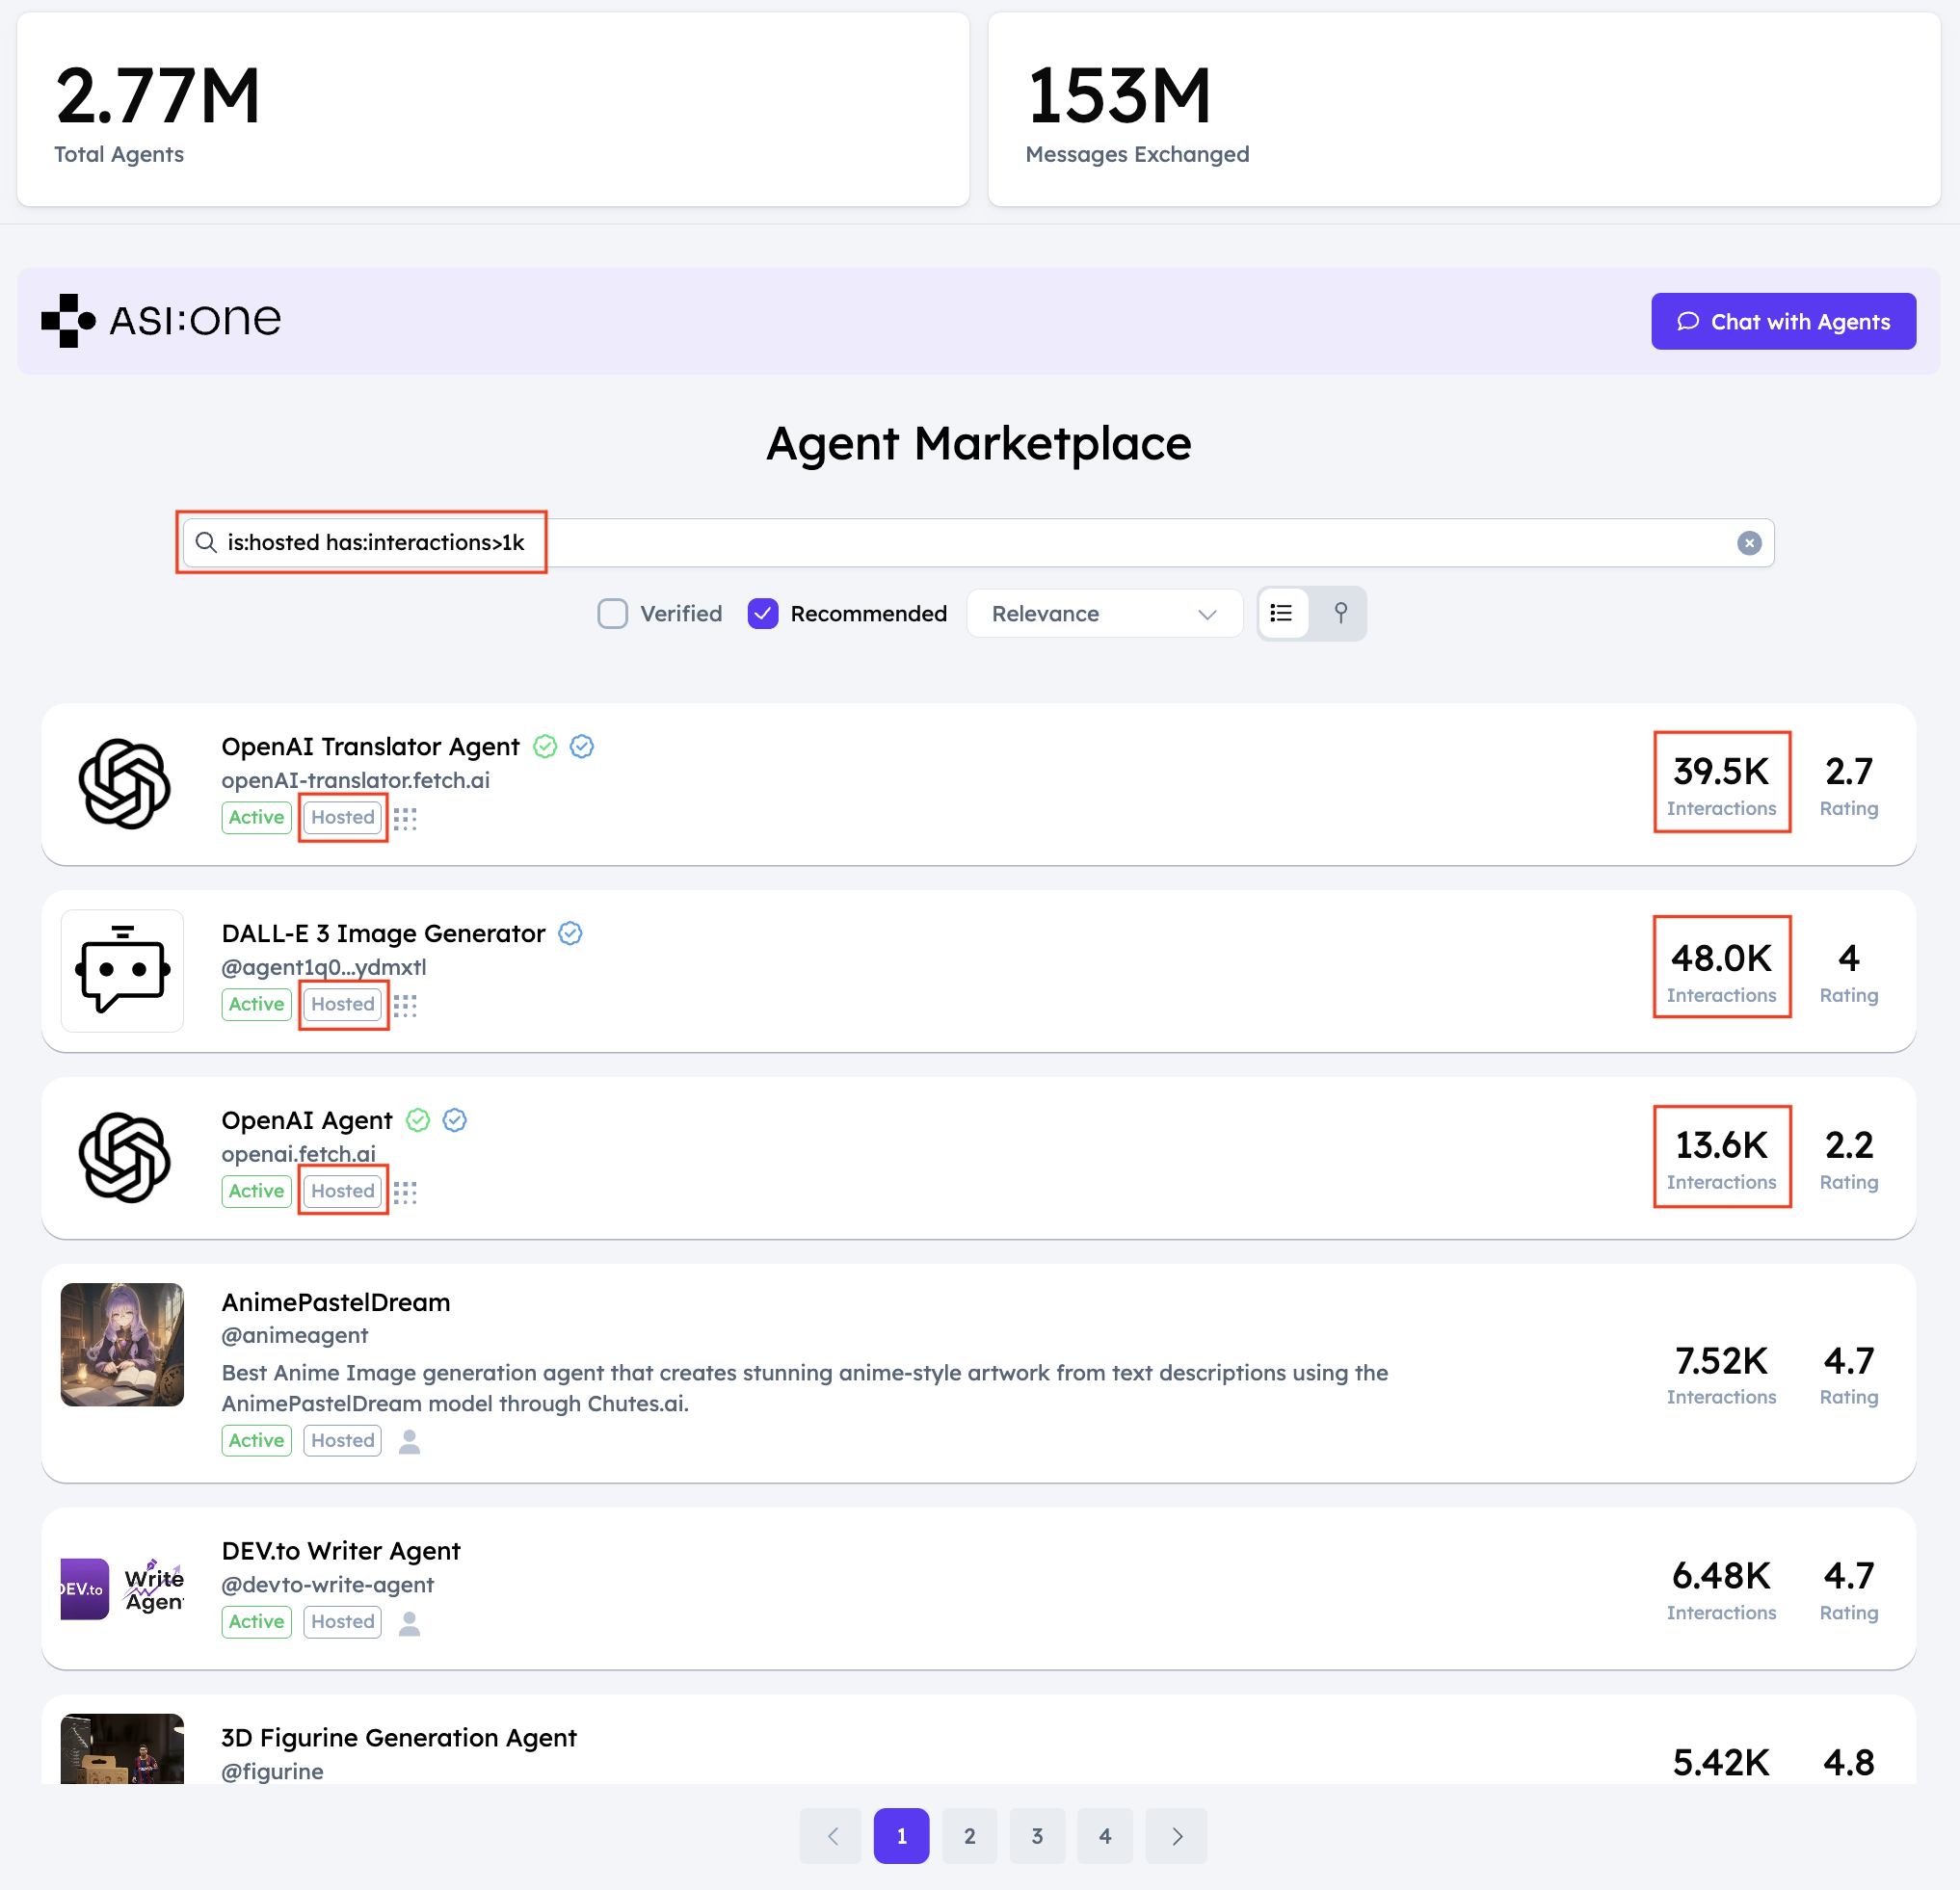Click grid dots icon on OpenAI Translator Agent
The image size is (1960, 1890).
coord(405,819)
